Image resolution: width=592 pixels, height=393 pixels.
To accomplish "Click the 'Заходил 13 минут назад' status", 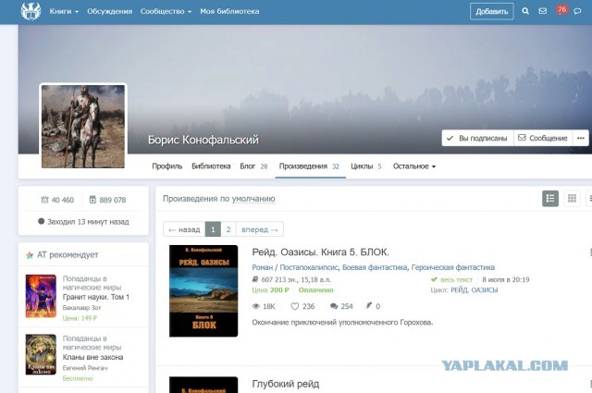I will click(x=83, y=222).
